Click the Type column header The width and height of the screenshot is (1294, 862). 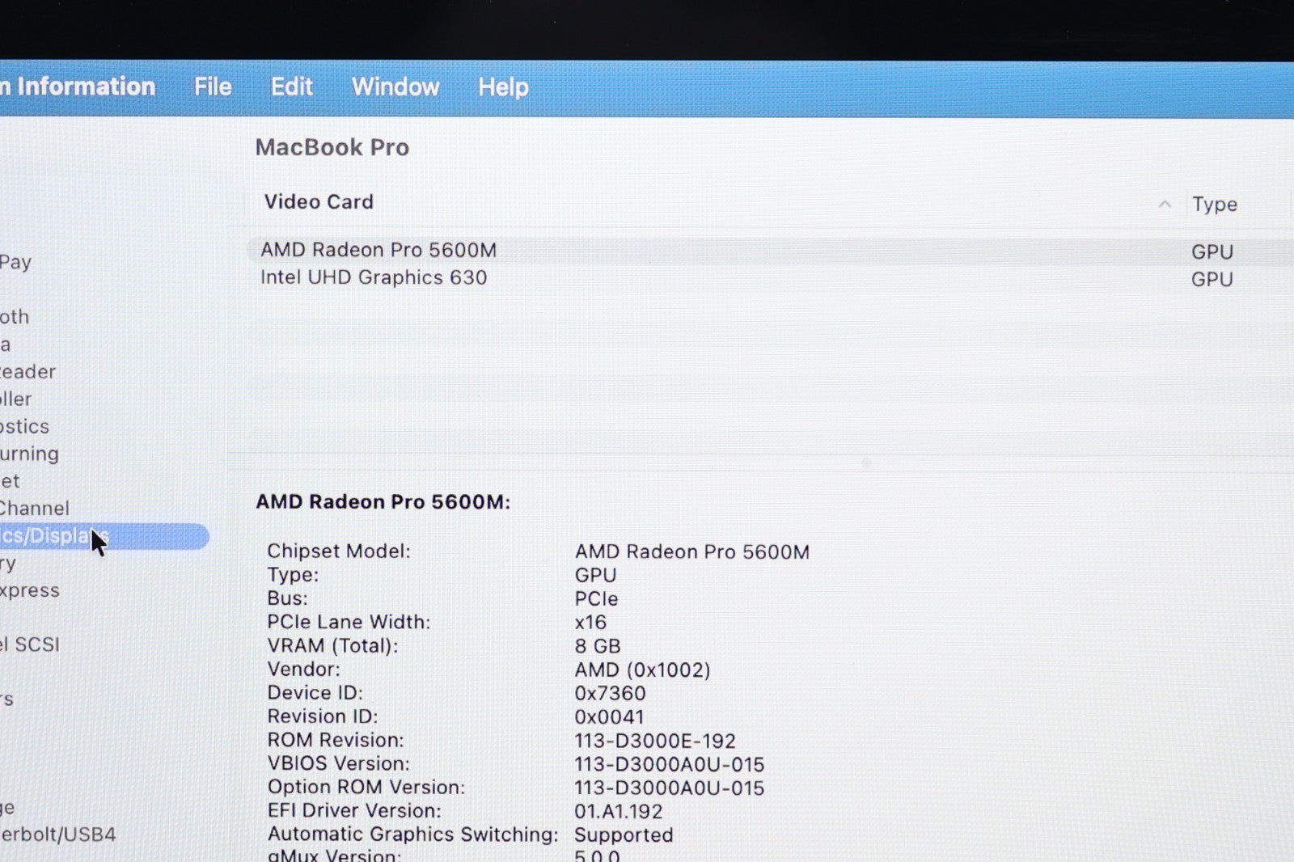pos(1214,205)
